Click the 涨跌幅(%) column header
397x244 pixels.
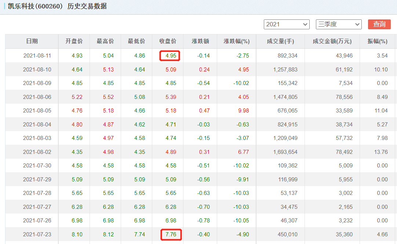237,41
